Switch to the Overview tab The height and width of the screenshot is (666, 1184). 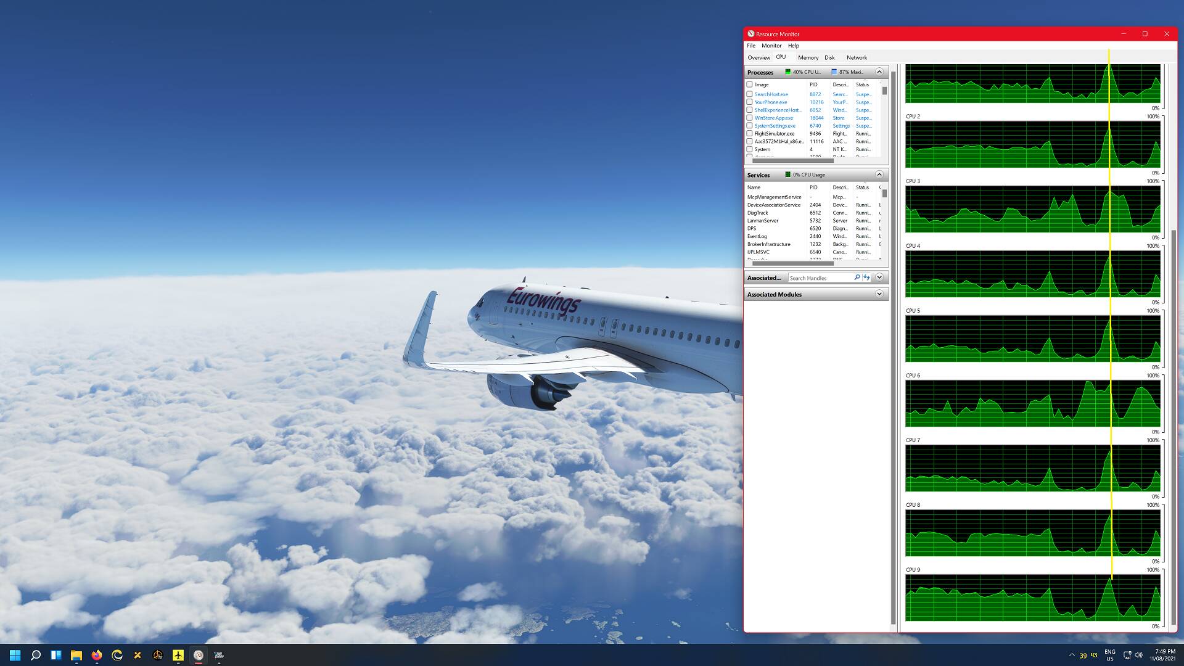(758, 57)
